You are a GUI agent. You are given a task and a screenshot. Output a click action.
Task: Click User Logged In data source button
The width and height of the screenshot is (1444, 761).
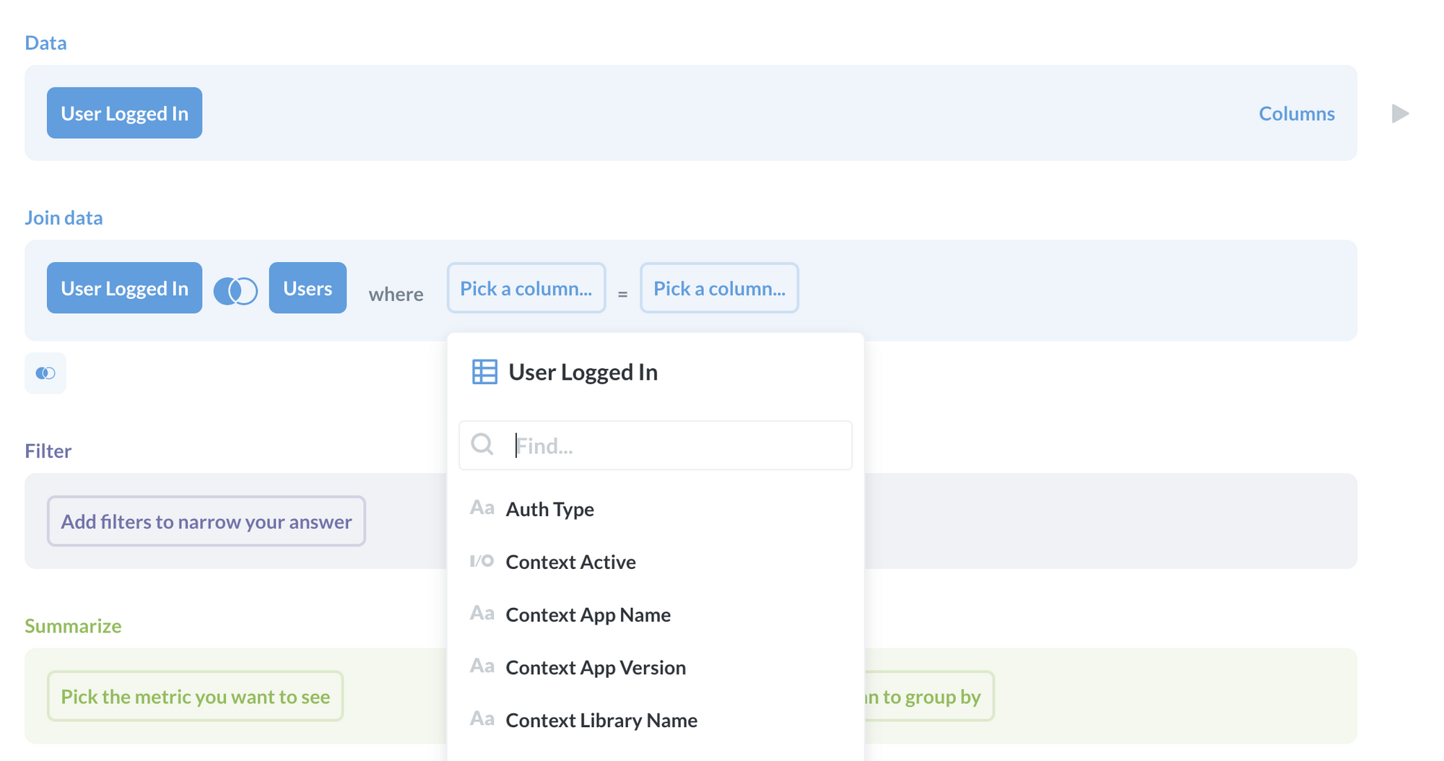(x=124, y=113)
